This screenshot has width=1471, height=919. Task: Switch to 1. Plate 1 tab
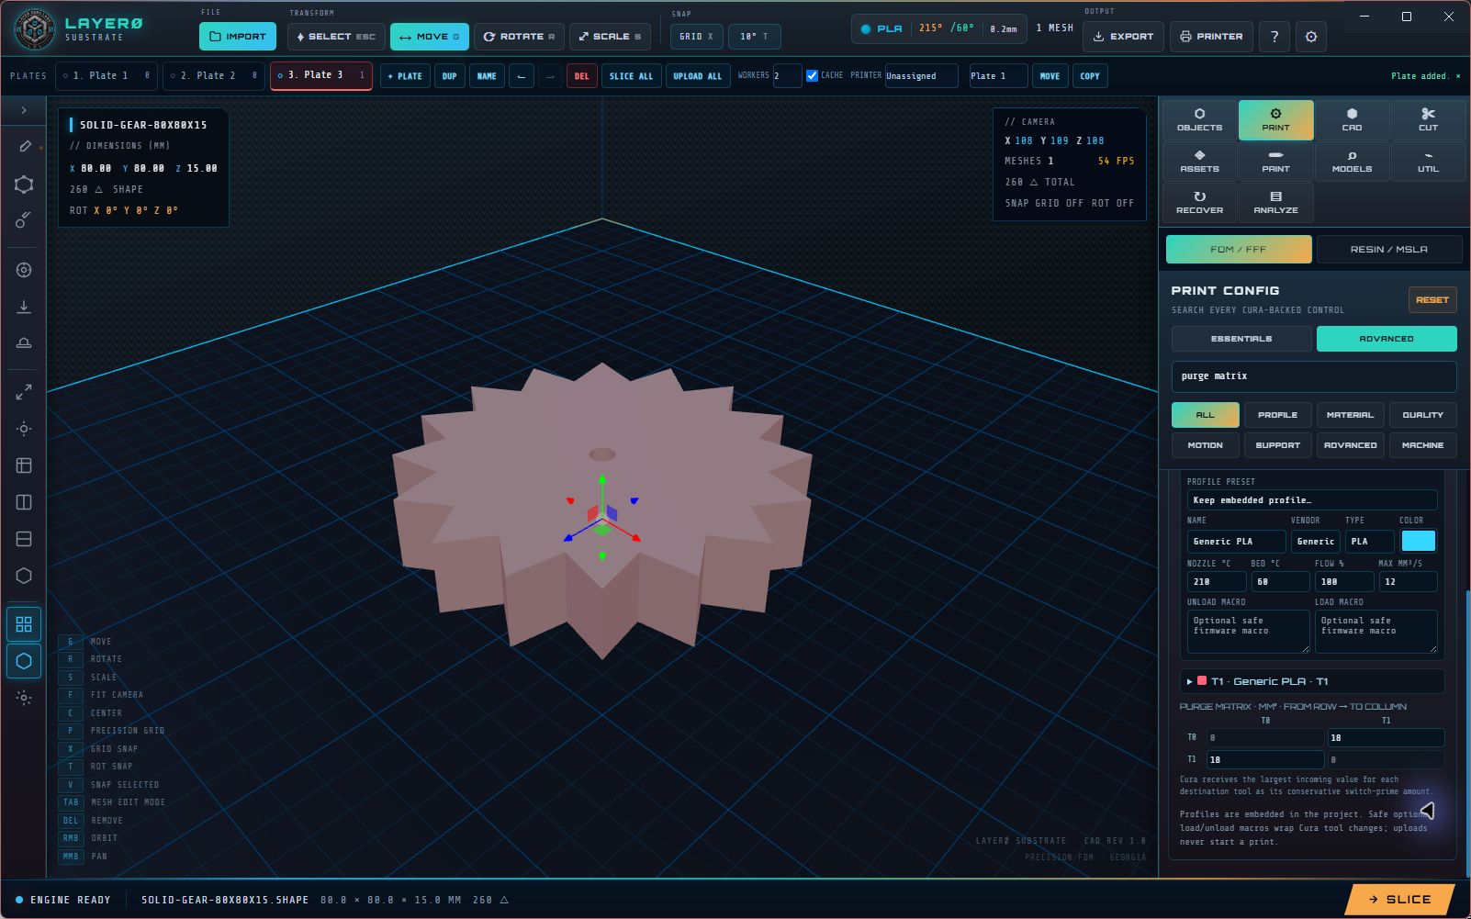coord(106,76)
